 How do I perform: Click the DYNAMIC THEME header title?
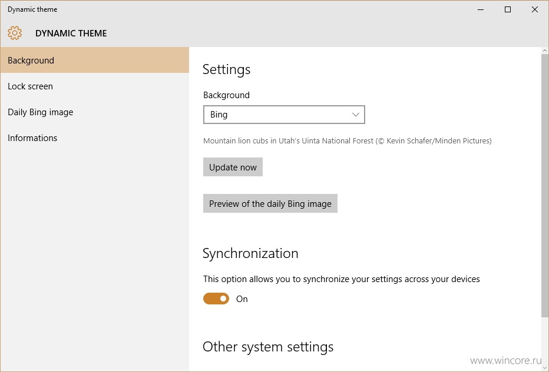[71, 33]
